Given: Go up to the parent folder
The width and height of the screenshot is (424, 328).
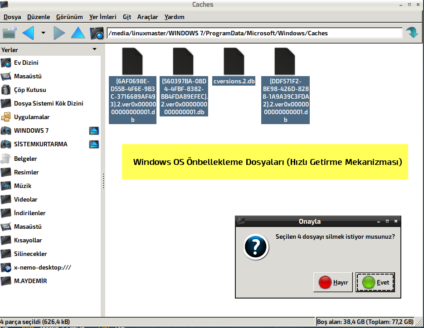Looking at the screenshot, I should click(x=78, y=33).
